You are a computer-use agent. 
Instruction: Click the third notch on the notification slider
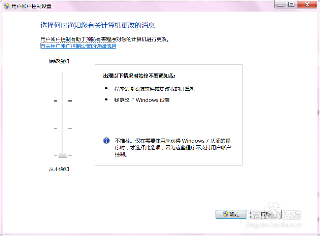tap(62, 128)
